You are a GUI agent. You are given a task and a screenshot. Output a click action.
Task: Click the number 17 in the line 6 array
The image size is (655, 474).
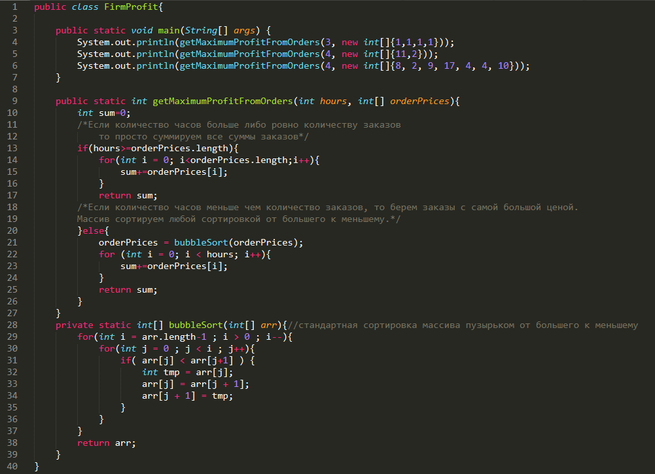pyautogui.click(x=450, y=65)
